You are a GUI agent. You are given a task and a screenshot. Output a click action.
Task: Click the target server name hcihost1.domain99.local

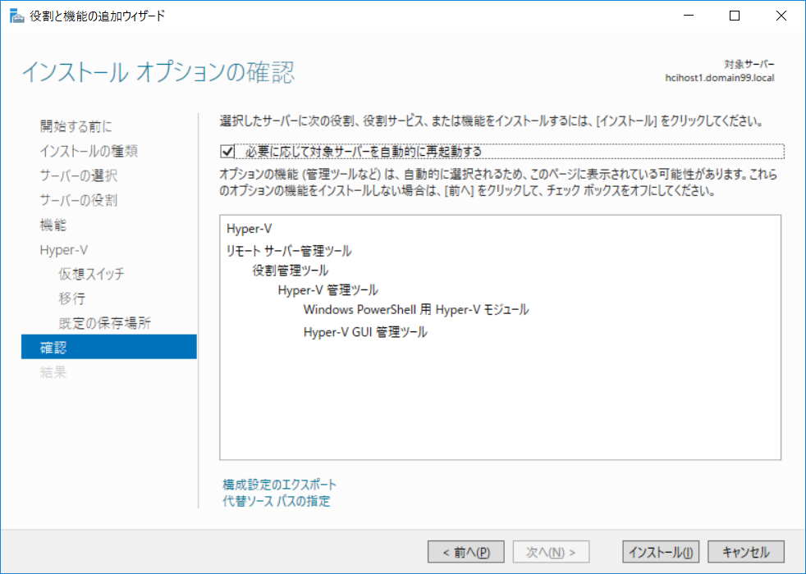pos(720,78)
